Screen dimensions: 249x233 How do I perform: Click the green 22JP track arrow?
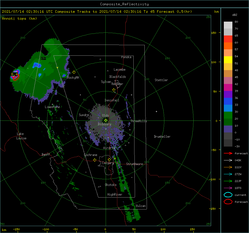pos(228,181)
